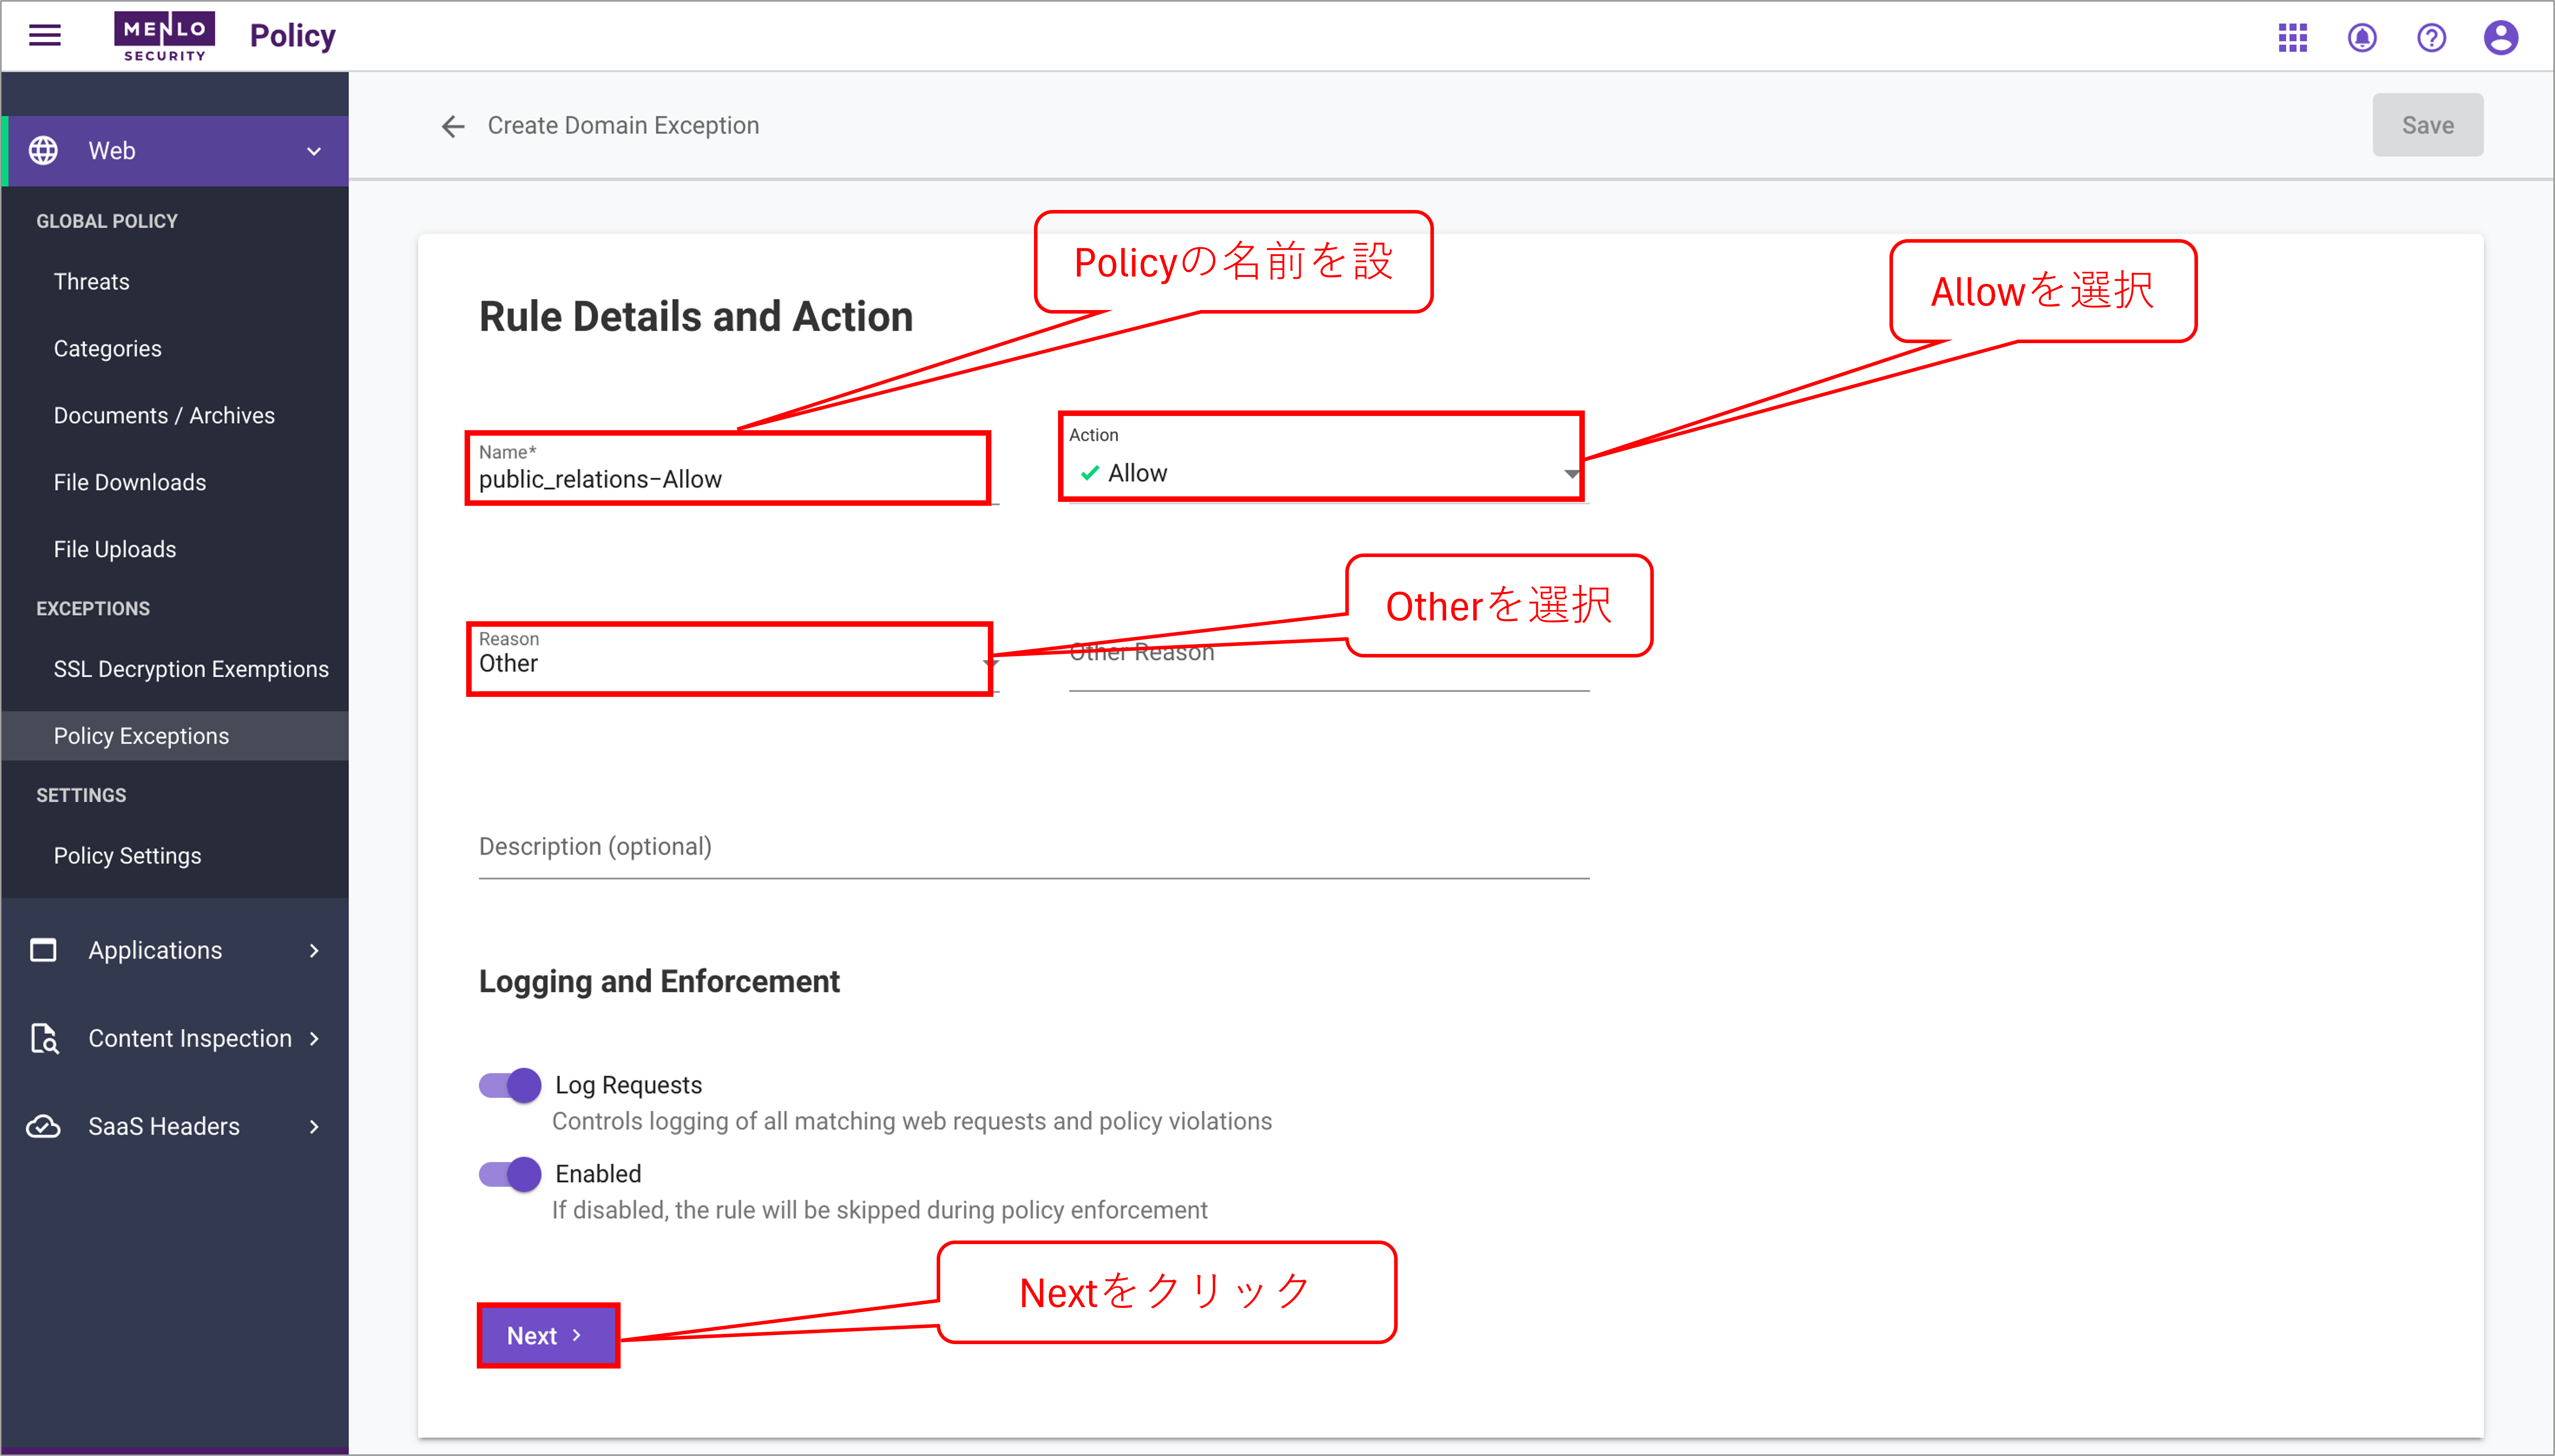Expand the Content Inspection chevron
The image size is (2555, 1456).
pos(314,1038)
